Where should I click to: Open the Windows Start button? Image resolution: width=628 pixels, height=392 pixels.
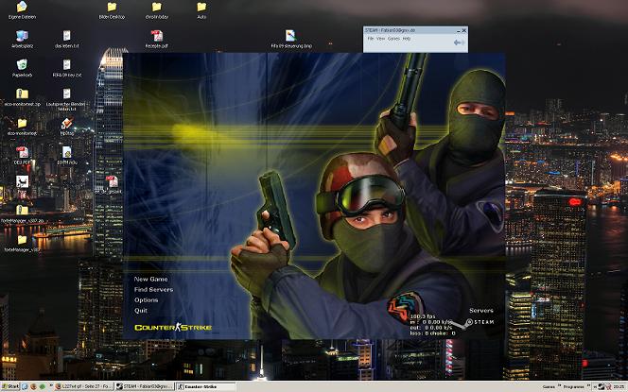(x=10, y=386)
